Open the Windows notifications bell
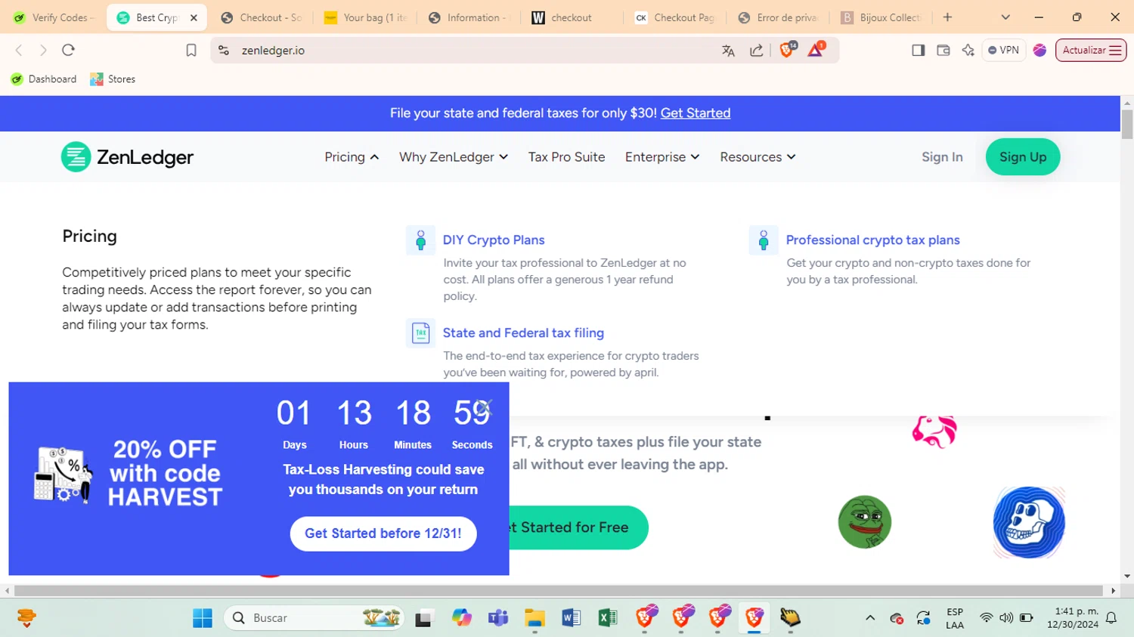This screenshot has height=637, width=1134. click(1111, 618)
